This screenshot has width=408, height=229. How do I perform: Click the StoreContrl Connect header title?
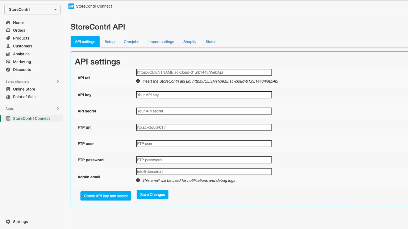pos(94,6)
